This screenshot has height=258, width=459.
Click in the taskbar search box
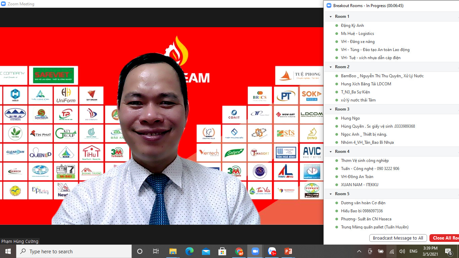74,251
